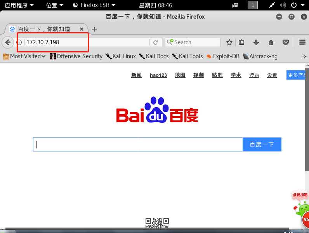Screen dimensions: 309x233
Task: Focus the Firefox Search box
Action: tap(193, 42)
